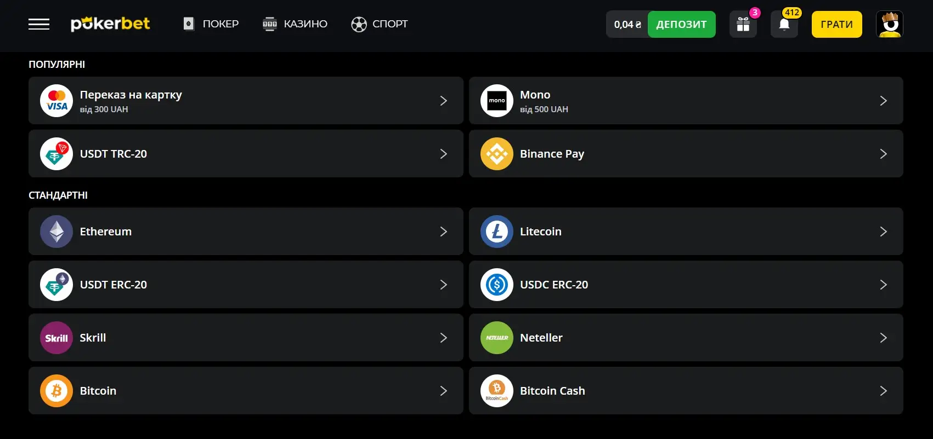Viewport: 933px width, 439px height.
Task: Click the casino slot machine icon
Action: point(269,24)
